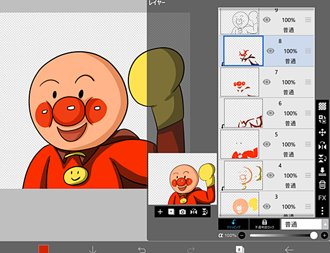Viewport: 330px width, 253px height.
Task: Click layer 5 blend mode 普通 text
Action: tap(288, 154)
